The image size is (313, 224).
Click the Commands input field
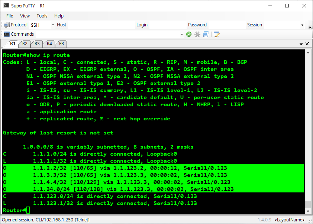107,34
